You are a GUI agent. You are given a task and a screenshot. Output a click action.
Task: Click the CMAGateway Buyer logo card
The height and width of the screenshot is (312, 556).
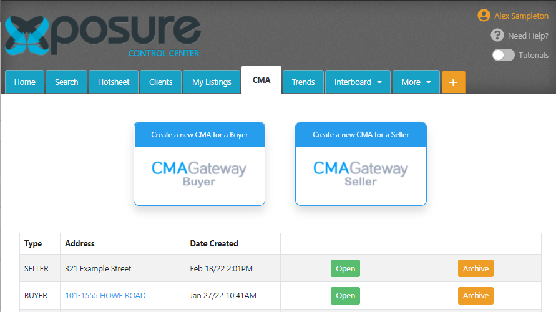(199, 173)
